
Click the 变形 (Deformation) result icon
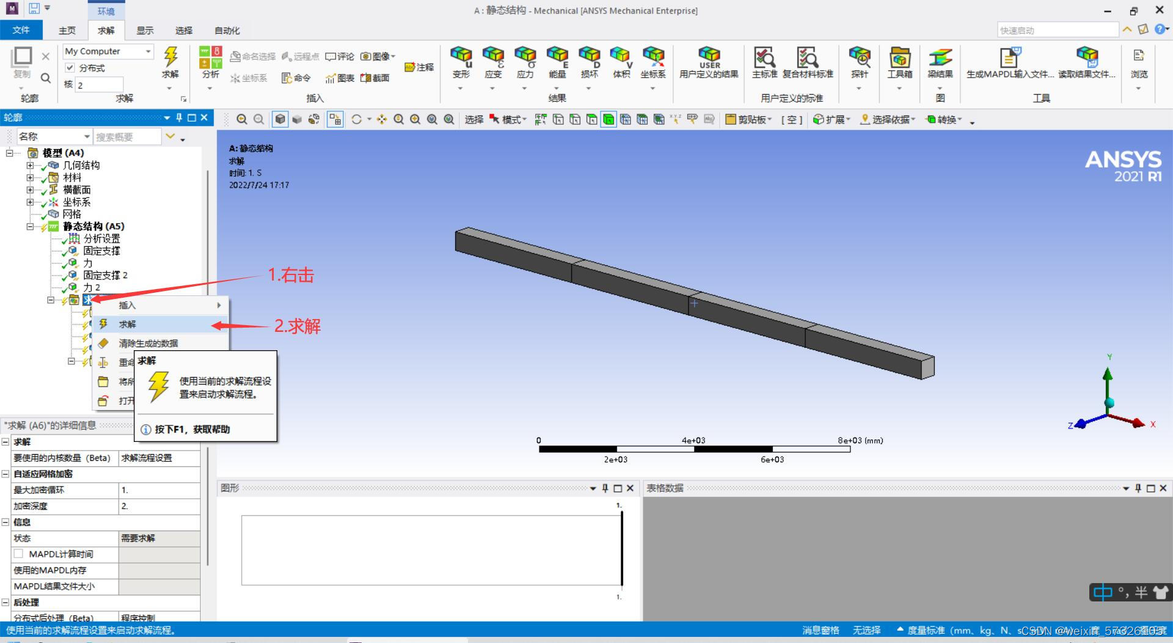click(461, 62)
